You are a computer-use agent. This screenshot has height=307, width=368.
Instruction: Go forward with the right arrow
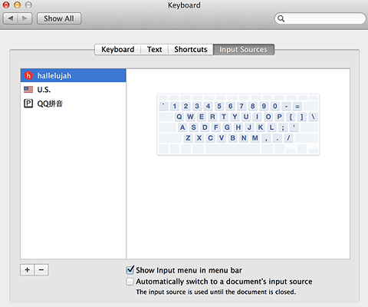click(25, 18)
